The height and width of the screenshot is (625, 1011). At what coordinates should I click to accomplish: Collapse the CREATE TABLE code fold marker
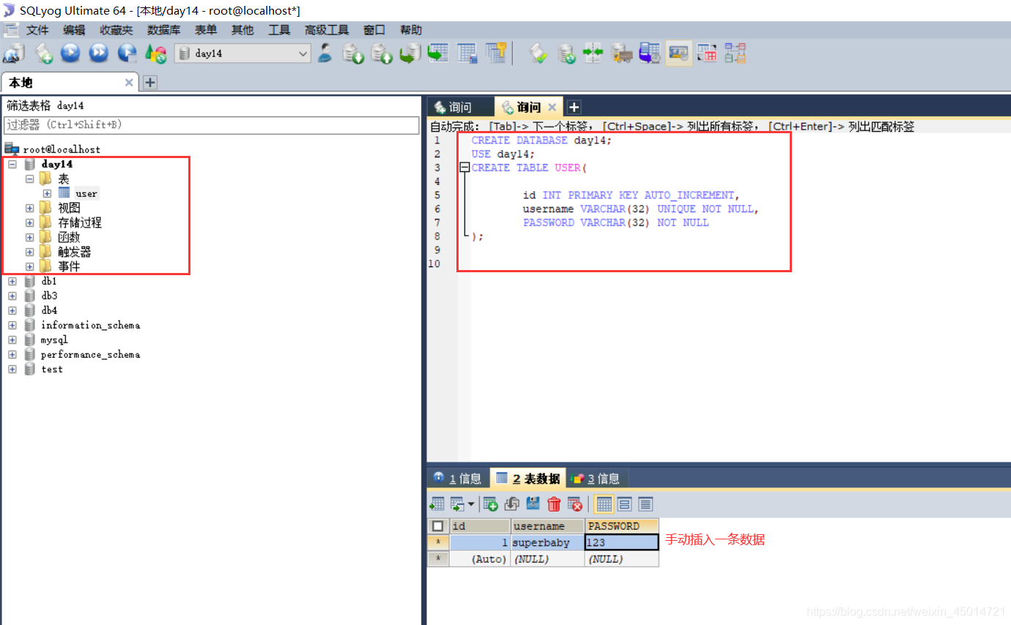coord(464,168)
